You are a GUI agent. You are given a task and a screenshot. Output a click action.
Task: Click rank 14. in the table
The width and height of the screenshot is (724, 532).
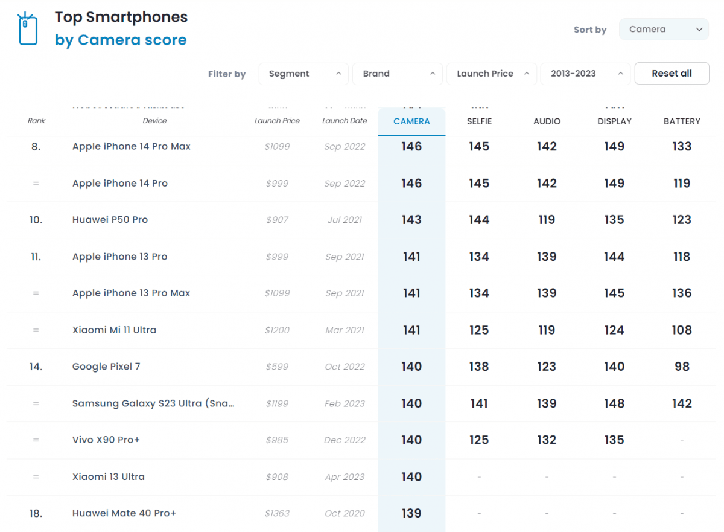click(x=36, y=367)
